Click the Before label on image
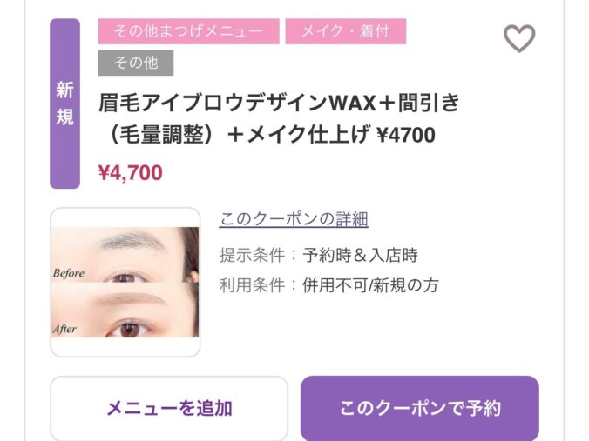 click(x=69, y=273)
